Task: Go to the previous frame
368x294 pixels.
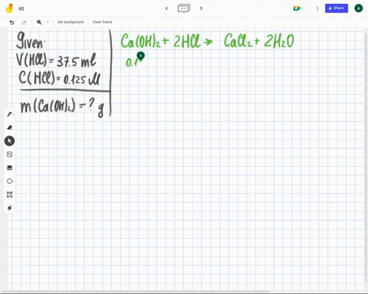Action: [166, 8]
